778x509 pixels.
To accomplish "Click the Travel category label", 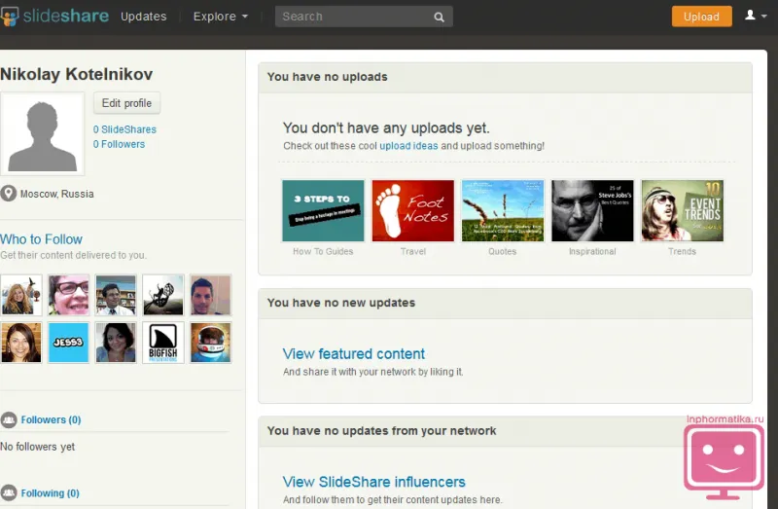I will click(x=412, y=251).
